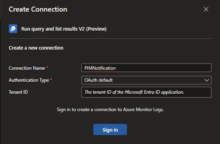Click the Create a new connection subheading

(36, 48)
